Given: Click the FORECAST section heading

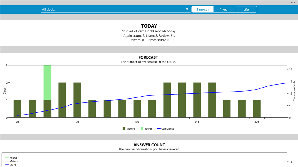Looking at the screenshot, I should pyautogui.click(x=148, y=57).
